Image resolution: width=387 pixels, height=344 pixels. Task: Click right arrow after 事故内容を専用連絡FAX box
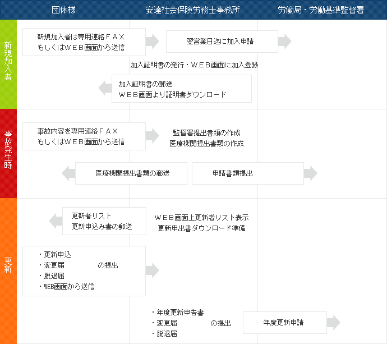click(153, 136)
